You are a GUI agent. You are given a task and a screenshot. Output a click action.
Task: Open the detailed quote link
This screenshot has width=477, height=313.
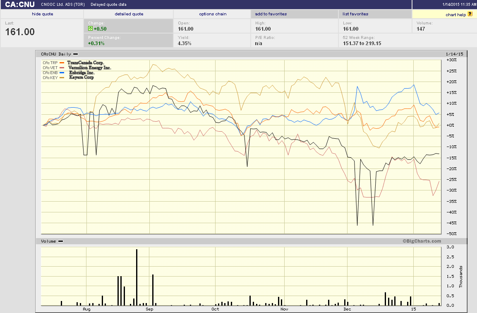(x=129, y=14)
